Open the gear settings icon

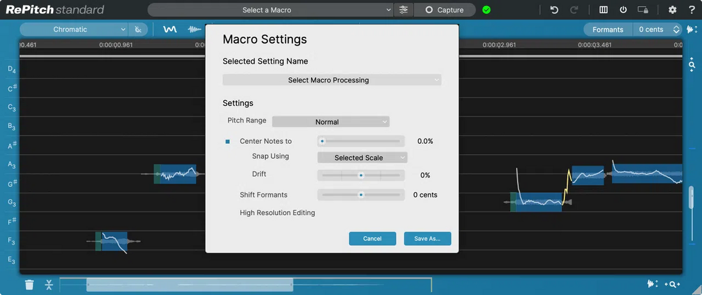tap(672, 10)
